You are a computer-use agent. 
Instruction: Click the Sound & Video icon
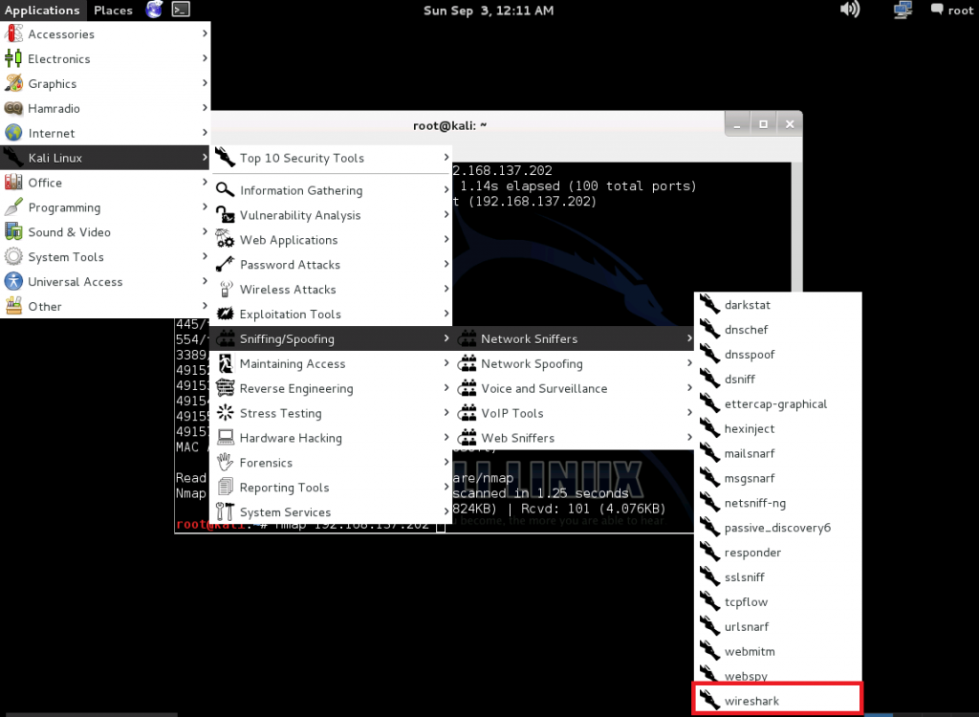13,231
